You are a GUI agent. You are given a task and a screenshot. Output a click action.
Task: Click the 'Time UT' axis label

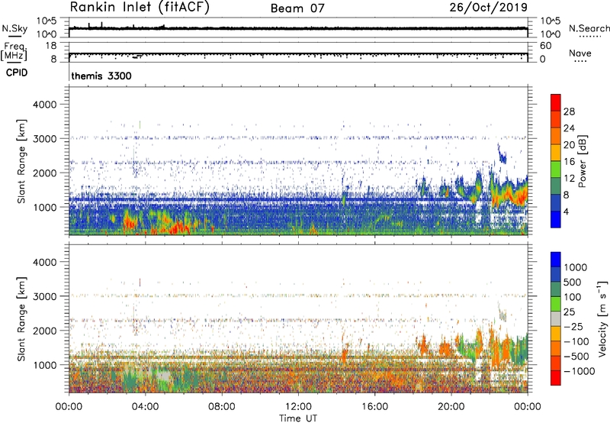tap(298, 418)
